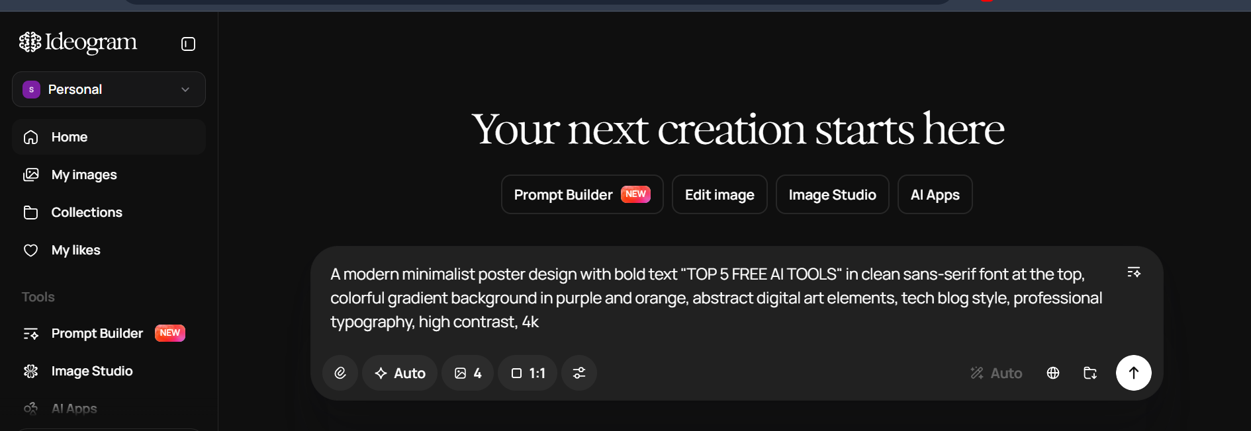Click the Ideogram logo

[x=78, y=42]
